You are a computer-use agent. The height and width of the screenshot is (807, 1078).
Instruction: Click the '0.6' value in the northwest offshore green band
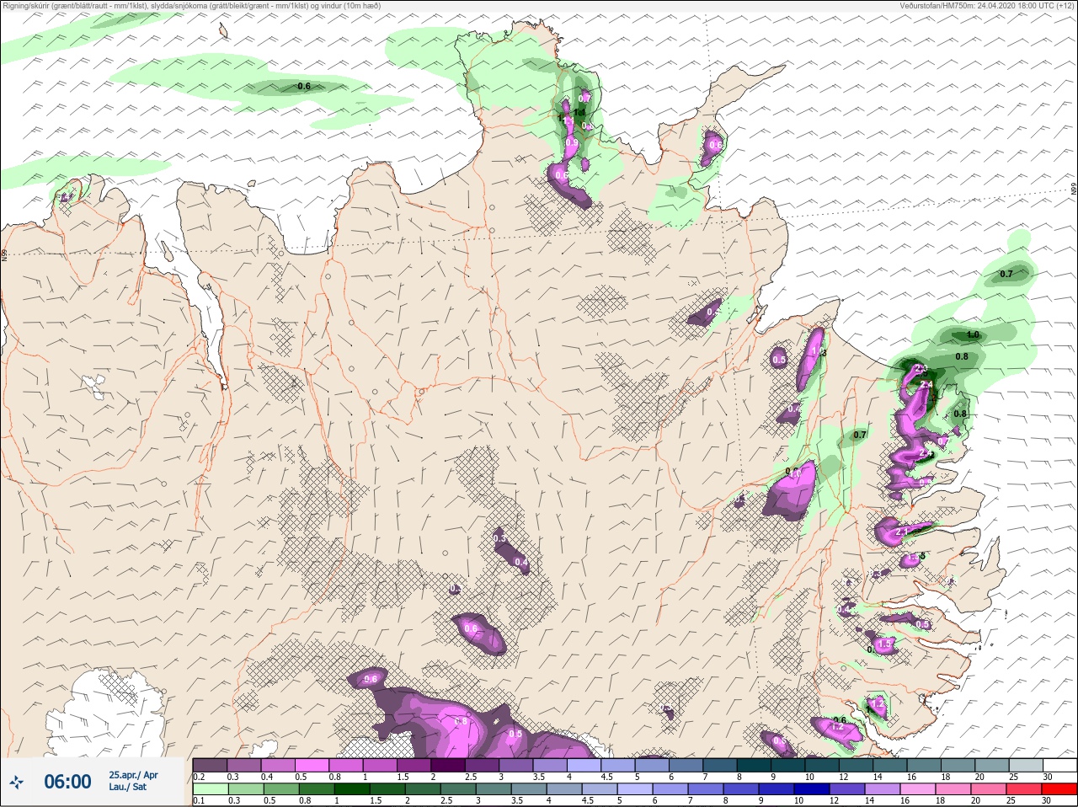[304, 87]
